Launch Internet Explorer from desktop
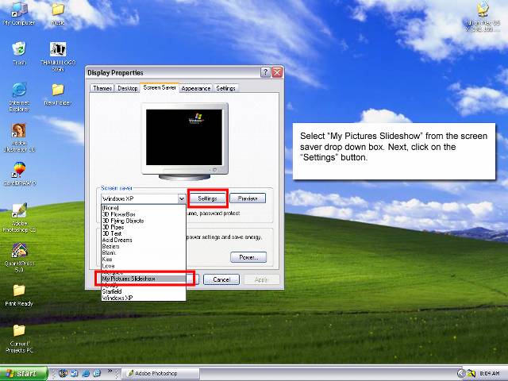508x381 pixels. [19, 97]
